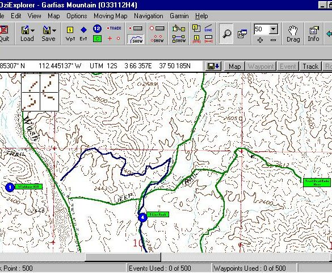This screenshot has width=332, height=273.
Task: Toggle the track Show button
Action: coord(136,39)
